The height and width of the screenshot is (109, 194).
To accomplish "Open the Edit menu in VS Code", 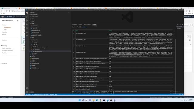I will [x=32, y=10].
